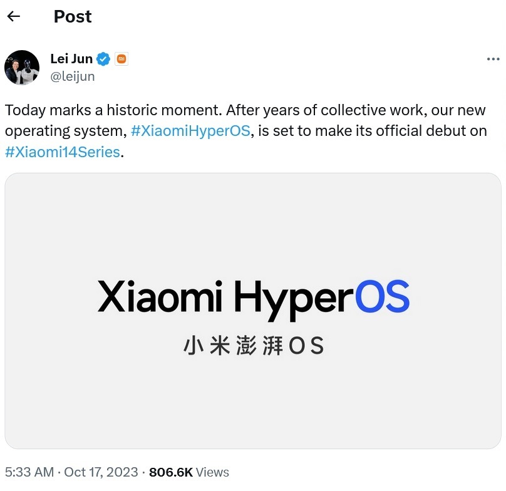Click the 806.6K view count number
The height and width of the screenshot is (491, 506).
[x=171, y=472]
